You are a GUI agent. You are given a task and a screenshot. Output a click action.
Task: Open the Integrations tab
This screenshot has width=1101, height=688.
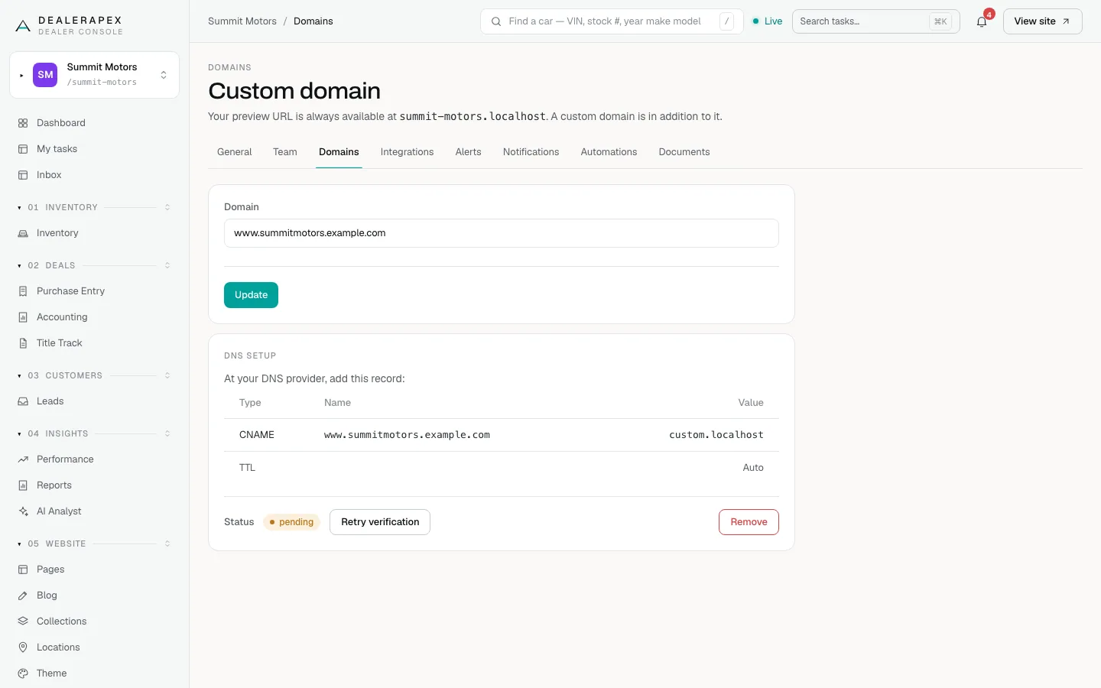point(407,152)
